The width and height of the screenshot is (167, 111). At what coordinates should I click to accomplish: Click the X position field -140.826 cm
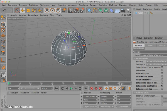coord(90,97)
